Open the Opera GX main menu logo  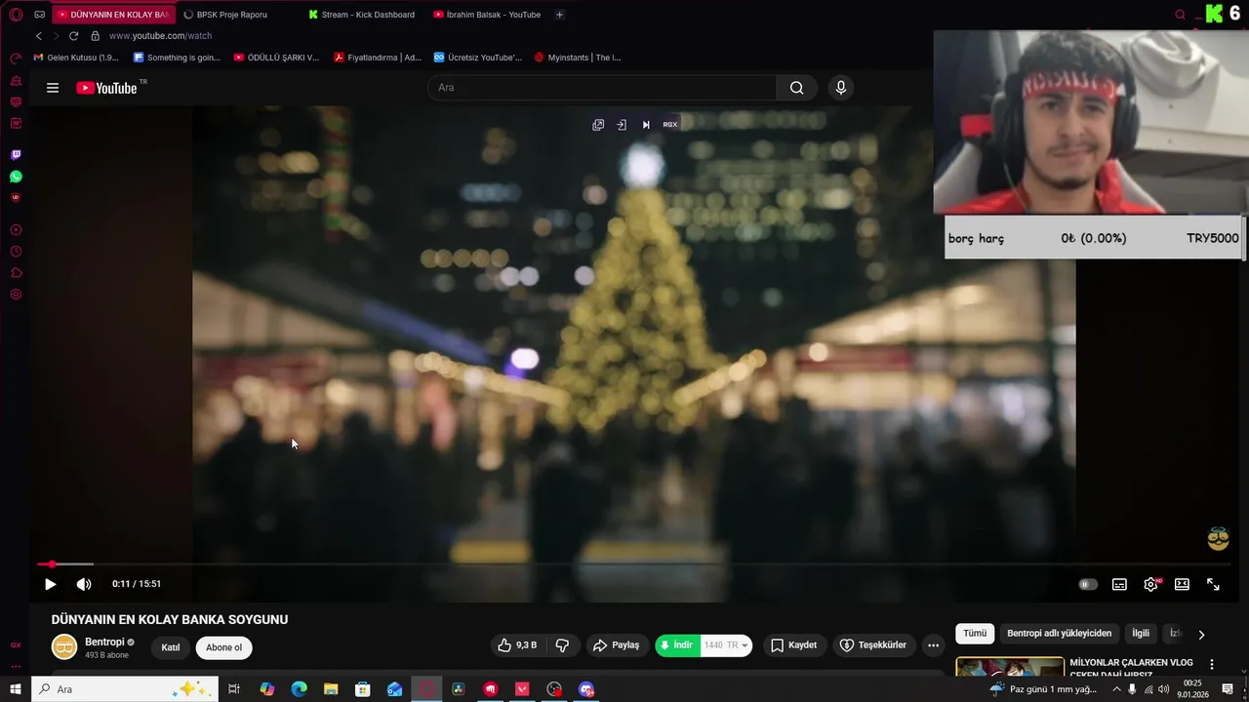pos(16,15)
